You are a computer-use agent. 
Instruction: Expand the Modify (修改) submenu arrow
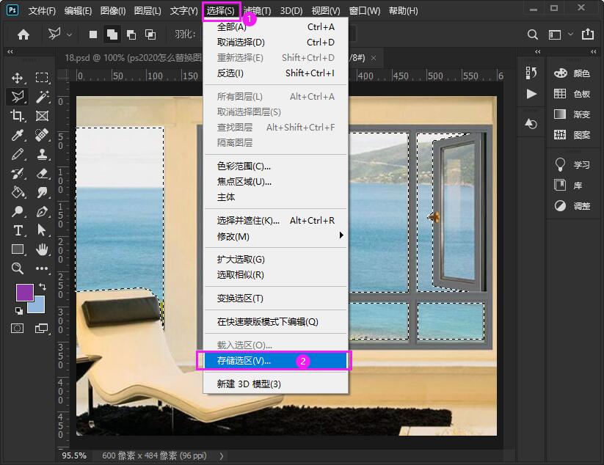(x=341, y=235)
